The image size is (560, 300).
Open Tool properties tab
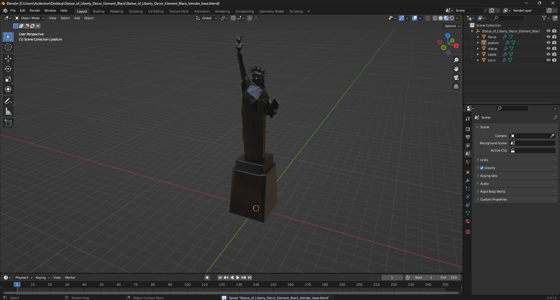(x=468, y=119)
